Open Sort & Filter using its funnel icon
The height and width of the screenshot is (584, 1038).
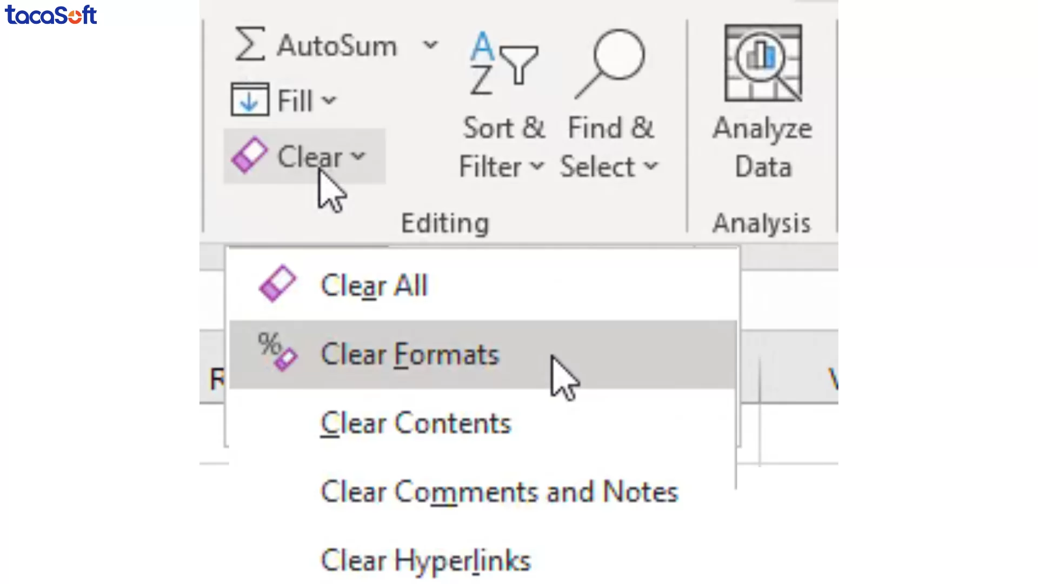(518, 65)
